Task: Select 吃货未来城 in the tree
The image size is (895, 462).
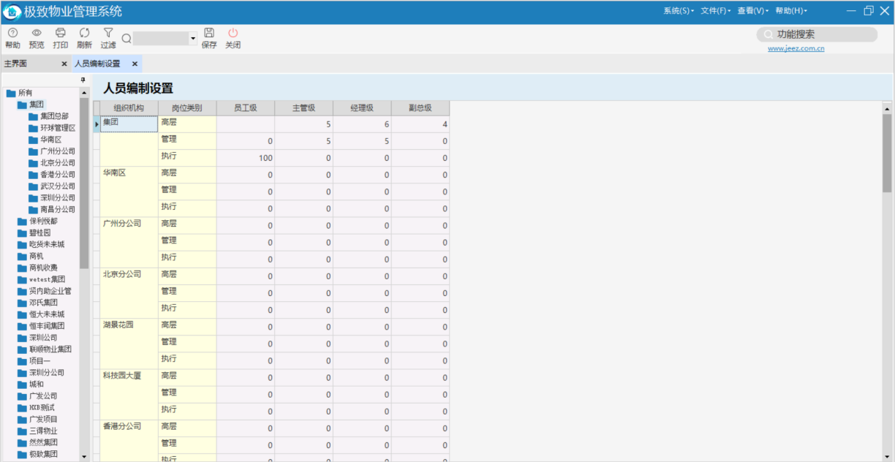Action: coord(47,245)
